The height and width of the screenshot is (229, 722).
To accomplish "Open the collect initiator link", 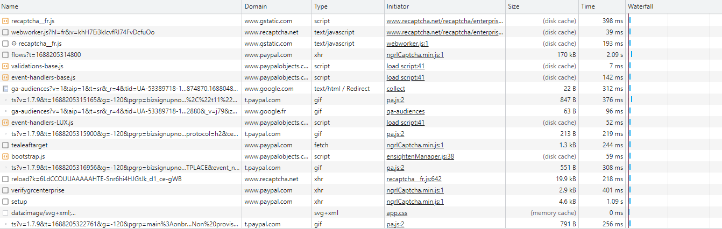I will click(396, 89).
